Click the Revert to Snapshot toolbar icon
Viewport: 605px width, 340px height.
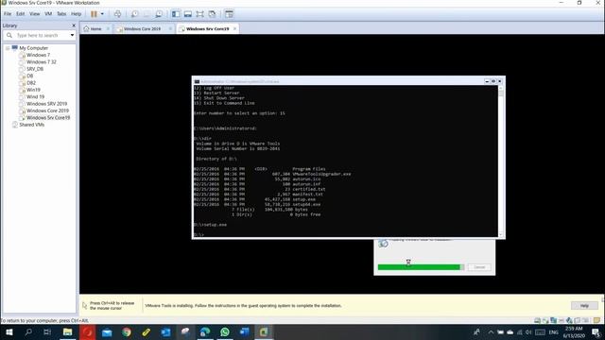(147, 14)
